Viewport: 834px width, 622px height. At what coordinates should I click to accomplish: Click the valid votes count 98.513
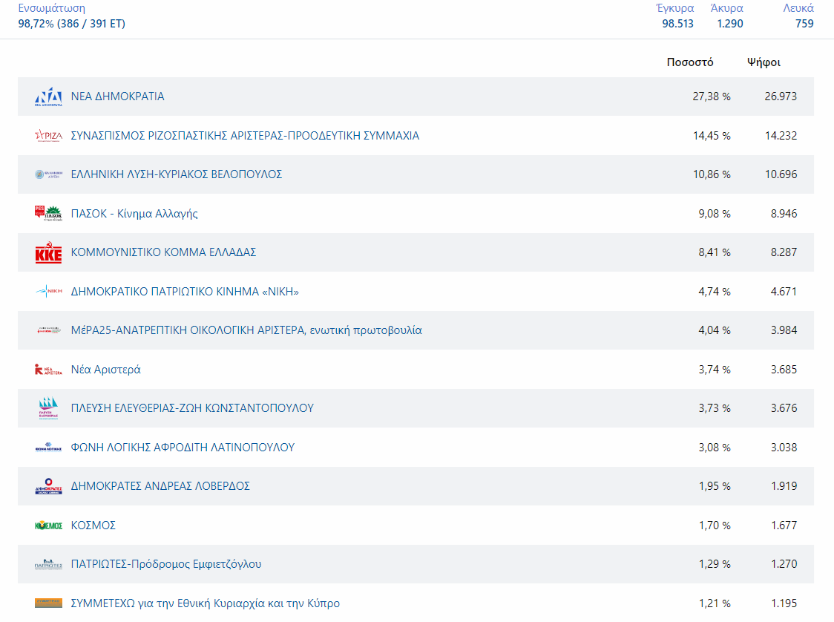coord(677,24)
